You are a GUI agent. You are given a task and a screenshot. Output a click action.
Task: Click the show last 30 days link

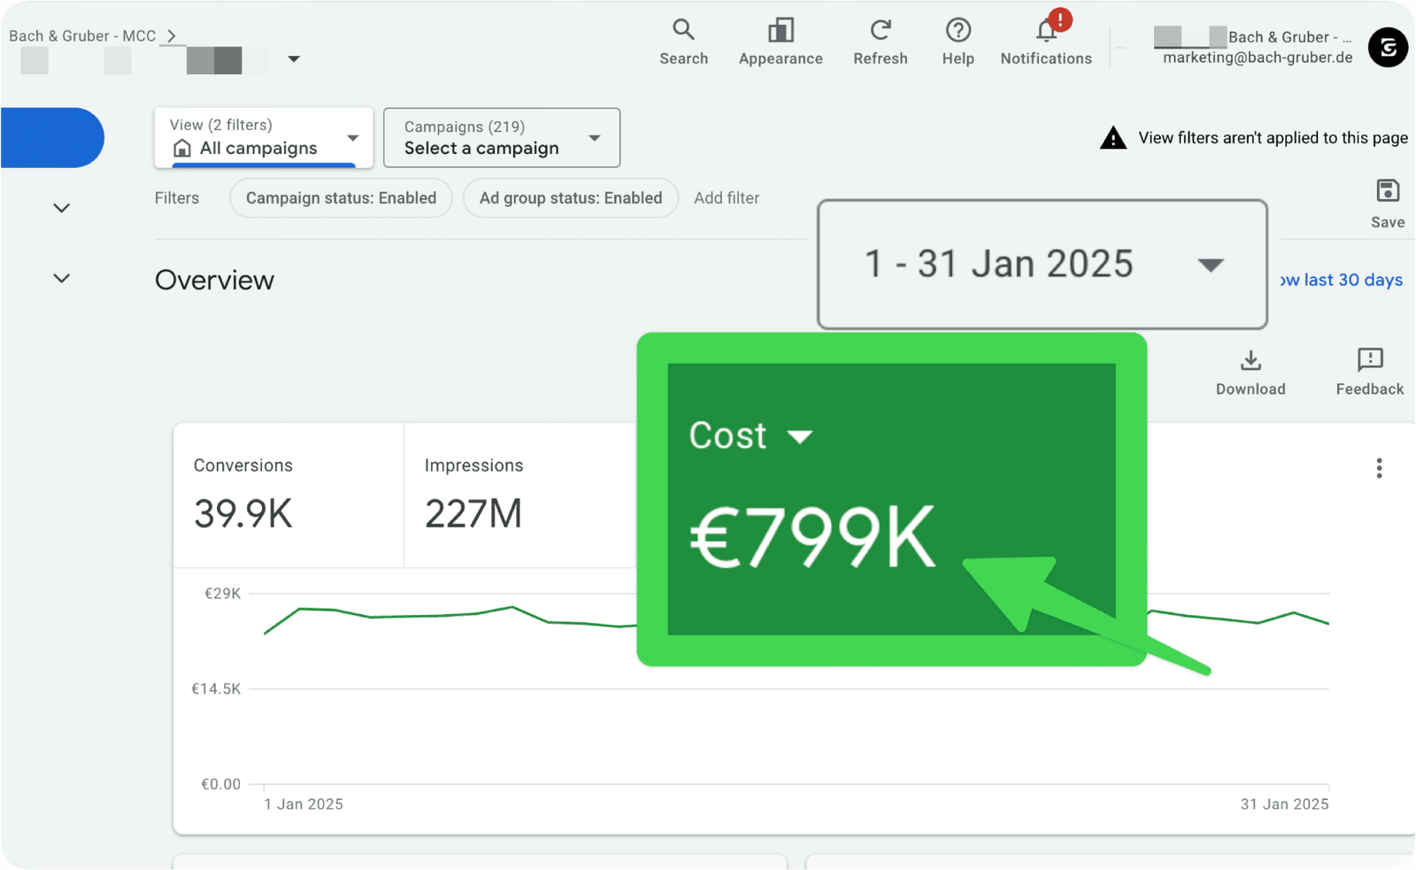(1341, 280)
